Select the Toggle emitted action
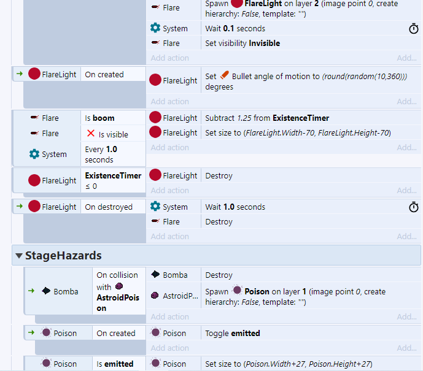 point(233,333)
